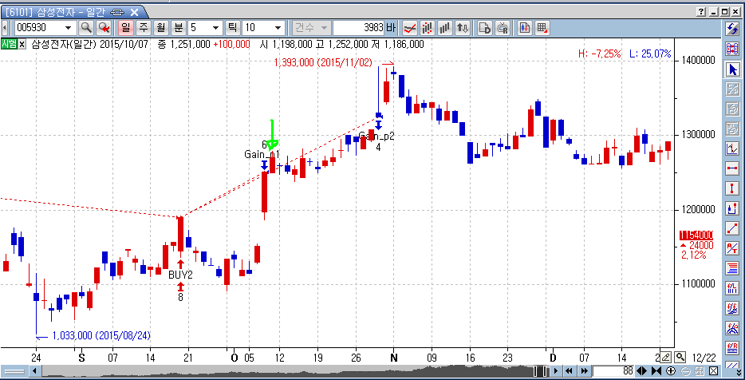The width and height of the screenshot is (745, 380).
Task: Uncheck the box beside 삼성전자(일간) label
Action: coord(22,44)
